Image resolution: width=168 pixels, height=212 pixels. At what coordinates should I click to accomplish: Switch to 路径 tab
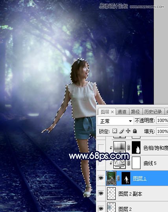(135, 112)
